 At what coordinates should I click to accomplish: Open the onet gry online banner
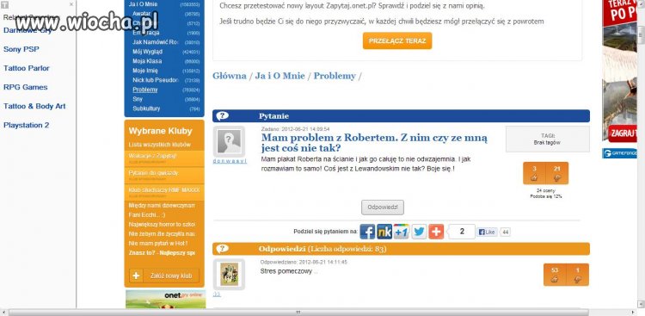click(165, 299)
